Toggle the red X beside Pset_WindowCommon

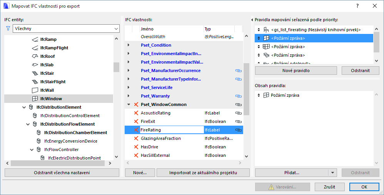pyautogui.click(x=136, y=104)
